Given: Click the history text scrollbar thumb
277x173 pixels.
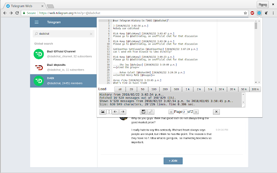Looking at the screenshot, I should point(256,26).
